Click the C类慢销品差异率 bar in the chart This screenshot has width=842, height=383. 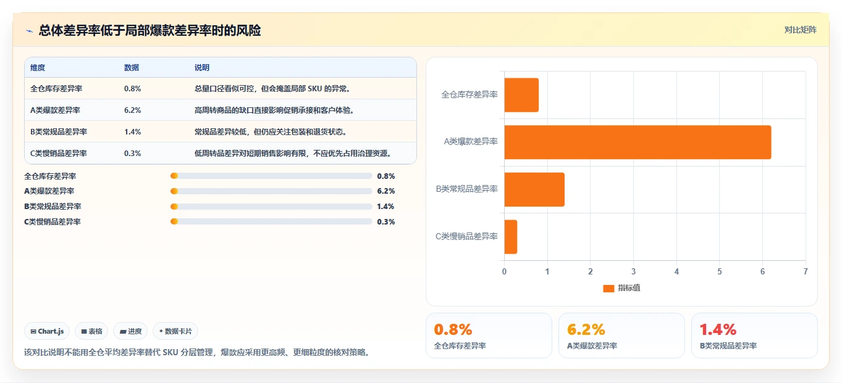click(x=511, y=237)
